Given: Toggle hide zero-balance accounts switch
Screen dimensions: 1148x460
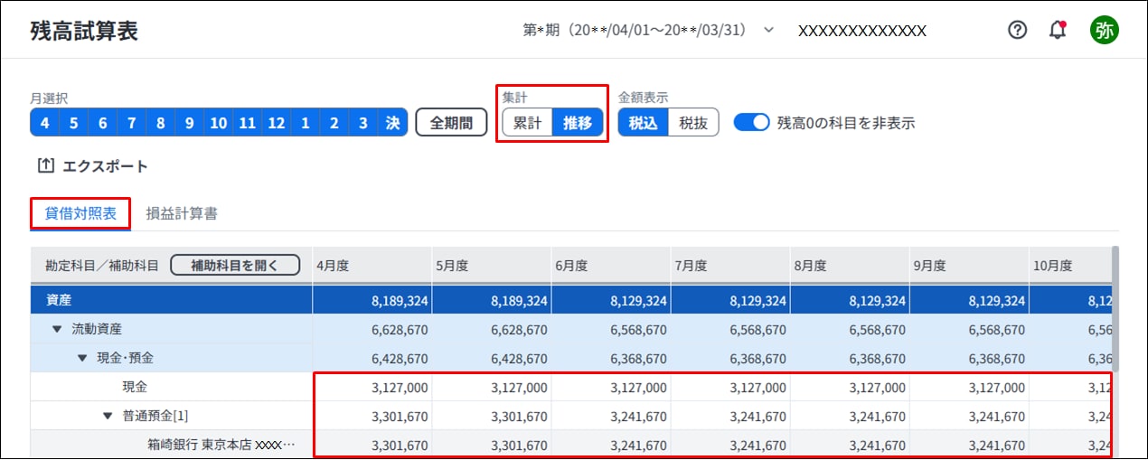Looking at the screenshot, I should pos(751,122).
